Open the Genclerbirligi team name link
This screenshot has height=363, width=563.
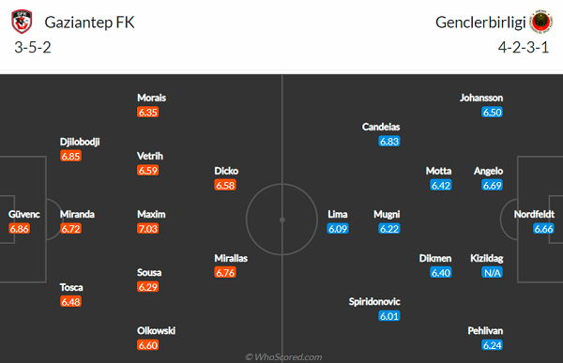(480, 23)
